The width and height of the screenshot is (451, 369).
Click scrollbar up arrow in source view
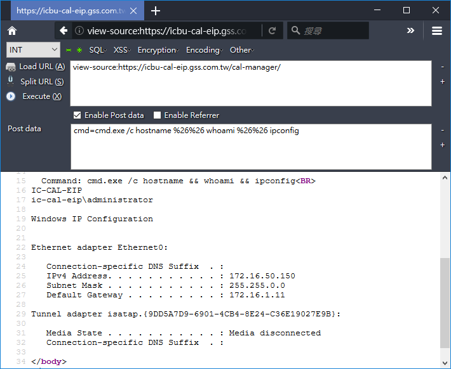(445, 178)
